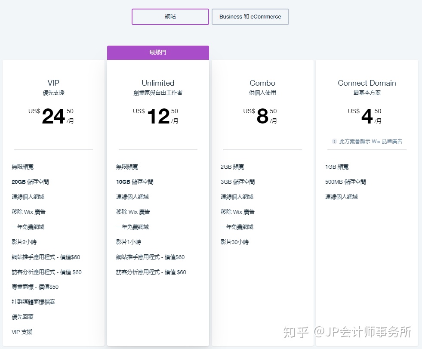Click 無限頻寬 in the Unlimited plan
The image size is (422, 349).
127,167
